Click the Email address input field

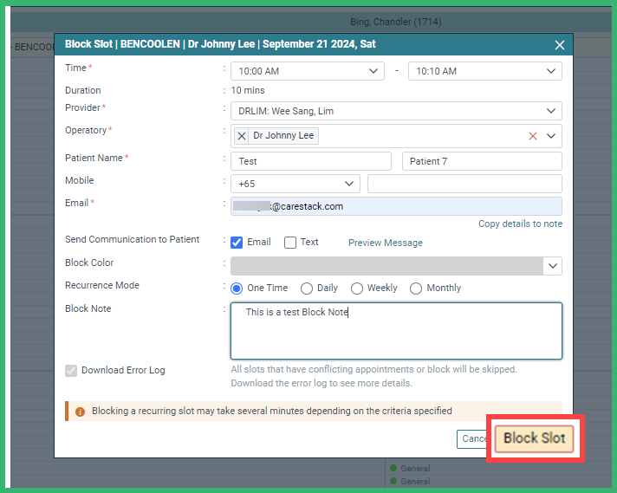(x=396, y=206)
